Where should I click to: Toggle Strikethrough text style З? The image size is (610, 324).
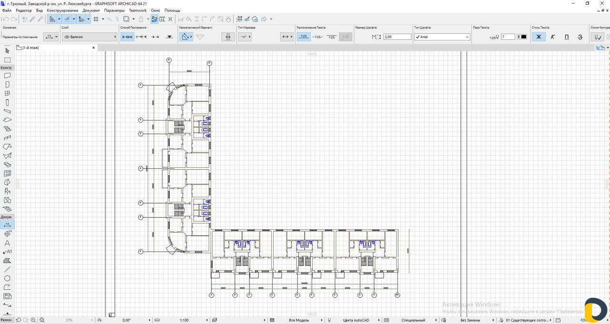pos(580,37)
